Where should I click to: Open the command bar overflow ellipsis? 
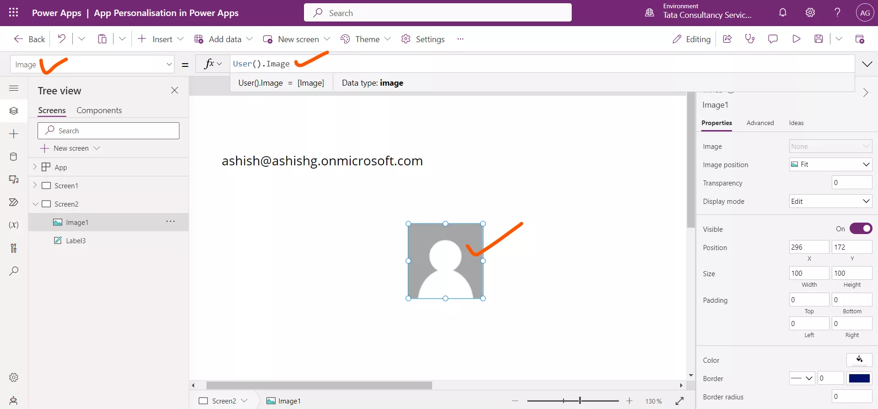(x=461, y=39)
